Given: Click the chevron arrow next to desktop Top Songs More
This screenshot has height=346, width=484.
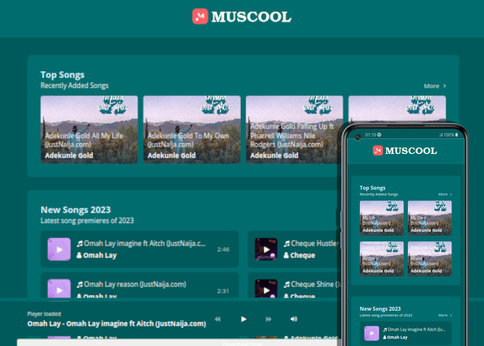Looking at the screenshot, I should pos(444,86).
